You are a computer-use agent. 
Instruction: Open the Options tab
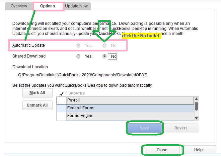click(x=48, y=6)
